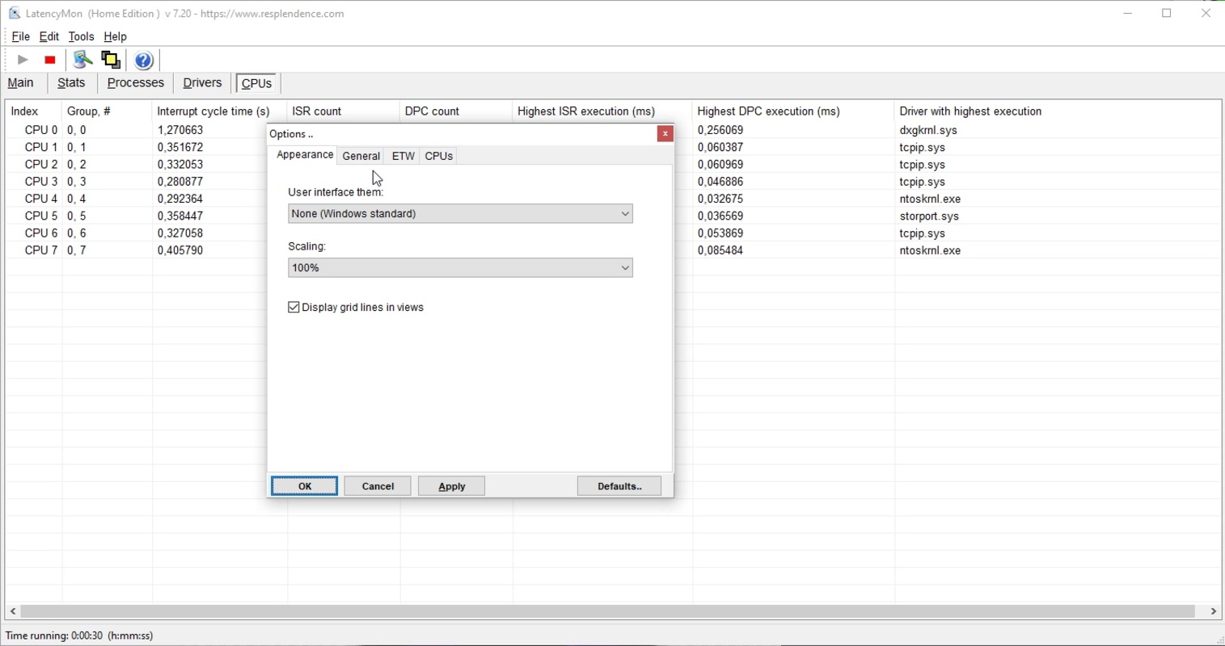Open the Tools menu
This screenshot has height=646, width=1225.
81,36
